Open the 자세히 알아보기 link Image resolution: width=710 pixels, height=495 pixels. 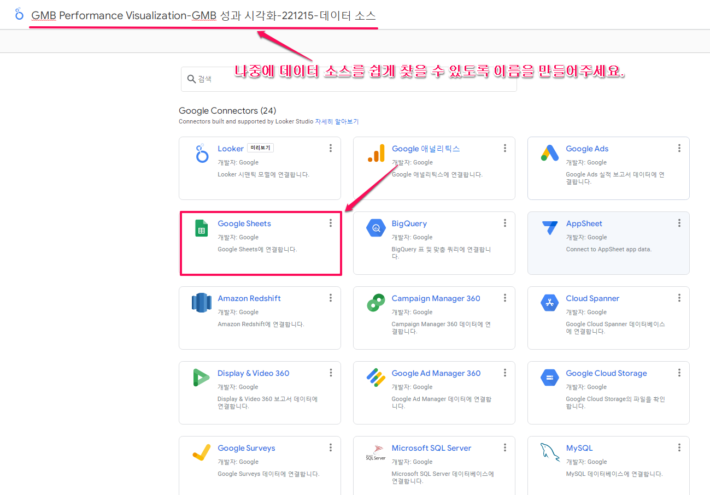pyautogui.click(x=337, y=121)
